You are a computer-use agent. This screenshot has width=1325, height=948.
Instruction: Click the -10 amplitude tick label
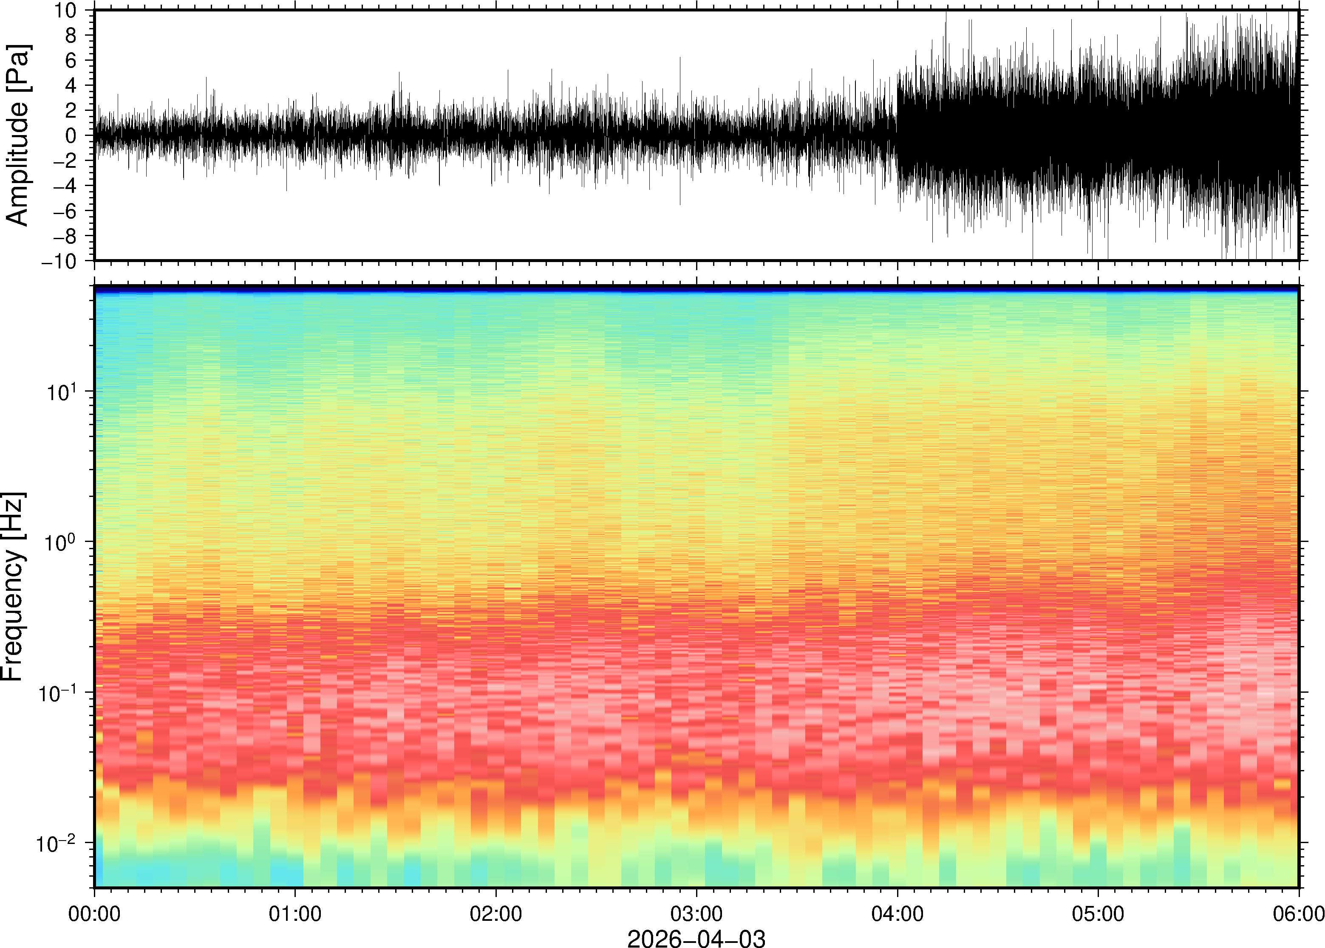click(58, 261)
